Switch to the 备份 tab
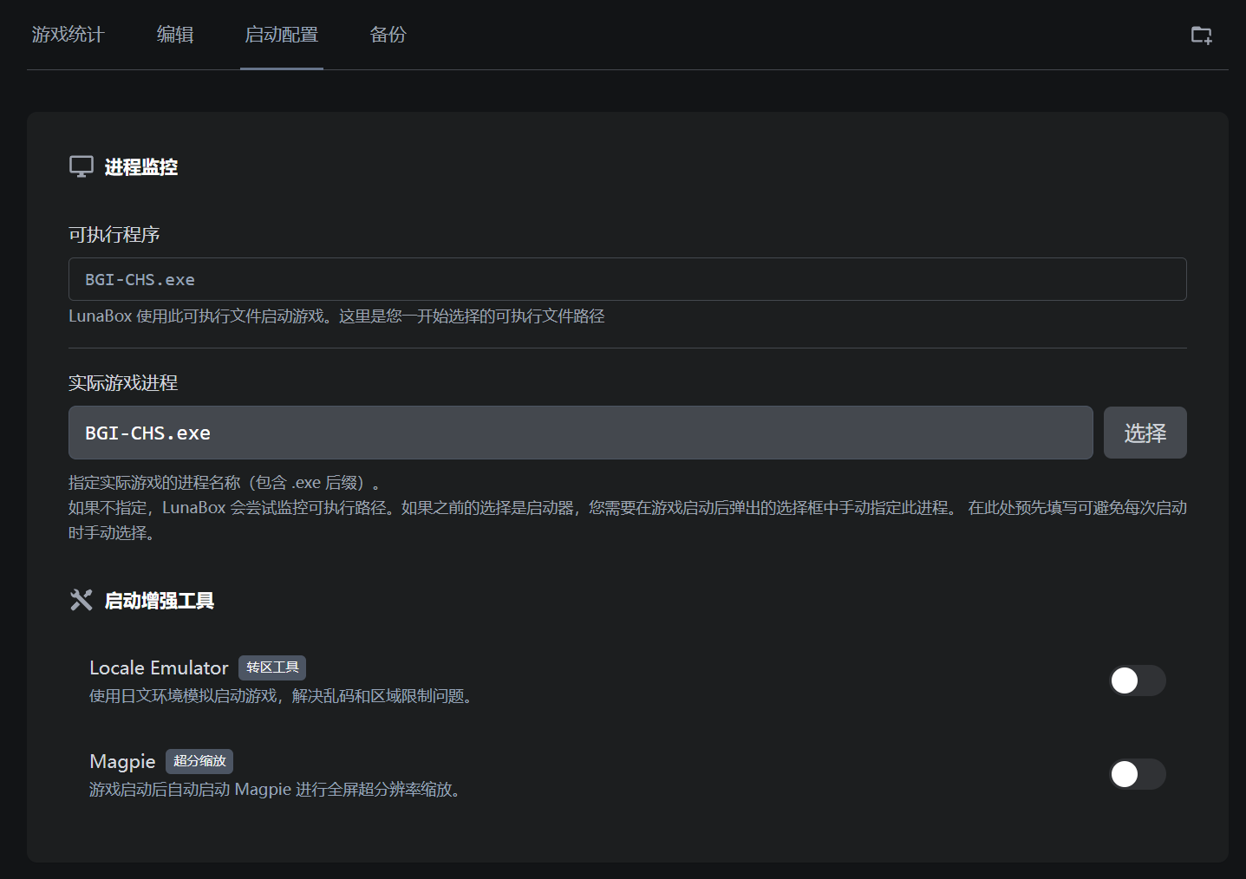 click(x=388, y=35)
